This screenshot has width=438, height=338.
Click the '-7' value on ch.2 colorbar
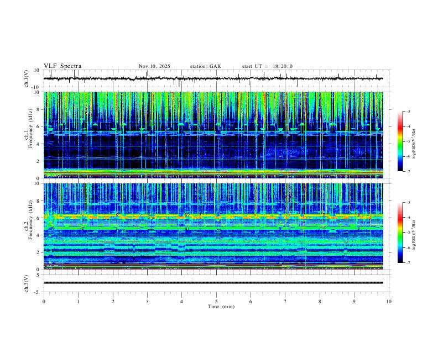pos(408,263)
